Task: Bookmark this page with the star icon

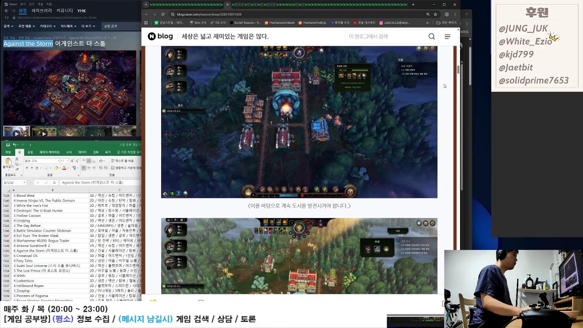Action: pyautogui.click(x=435, y=14)
